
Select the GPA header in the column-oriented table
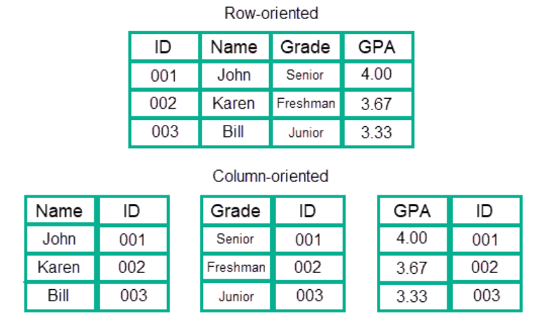412,211
